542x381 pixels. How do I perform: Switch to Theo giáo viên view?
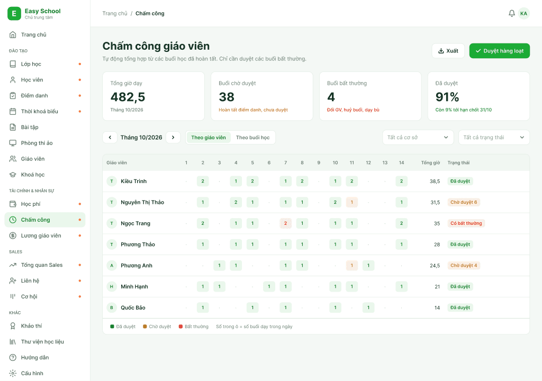tap(209, 138)
